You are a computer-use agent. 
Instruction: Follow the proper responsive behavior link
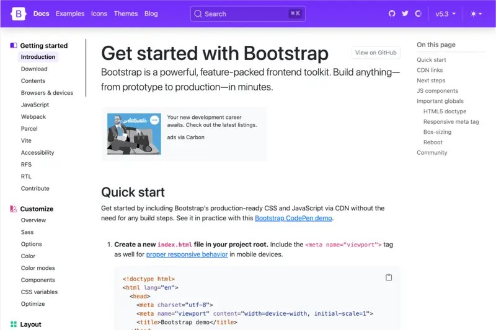pyautogui.click(x=187, y=254)
